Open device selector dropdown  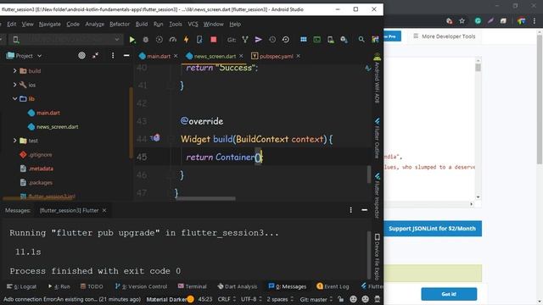click(66, 40)
